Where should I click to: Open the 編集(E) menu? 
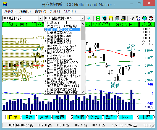coord(25,11)
